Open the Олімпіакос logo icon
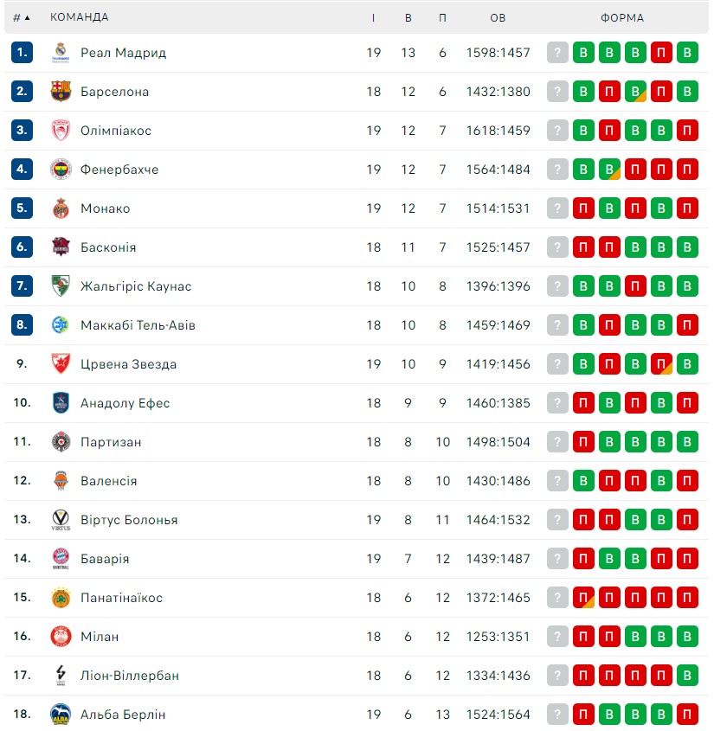The image size is (714, 731). tap(61, 131)
